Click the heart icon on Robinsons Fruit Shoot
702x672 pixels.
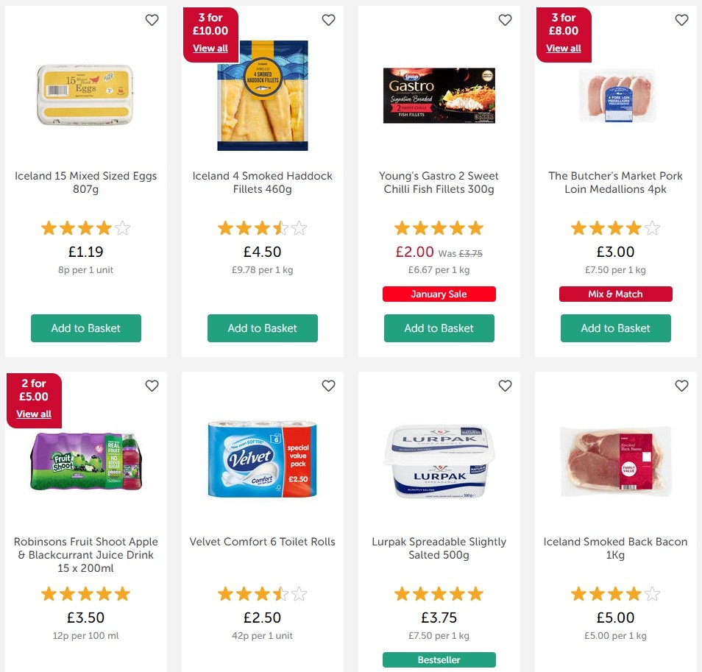coord(152,385)
